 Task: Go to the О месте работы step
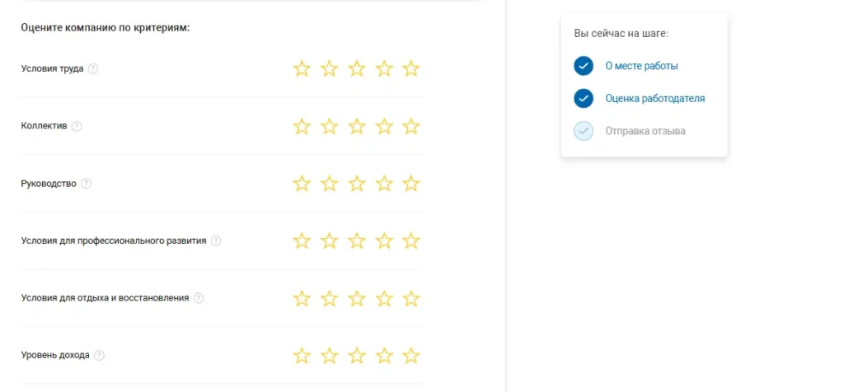pos(641,66)
